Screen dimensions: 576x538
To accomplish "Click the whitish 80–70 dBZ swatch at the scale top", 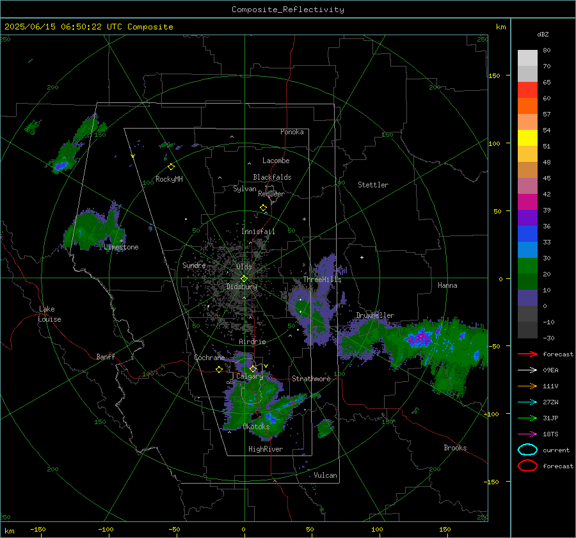I will (x=527, y=58).
